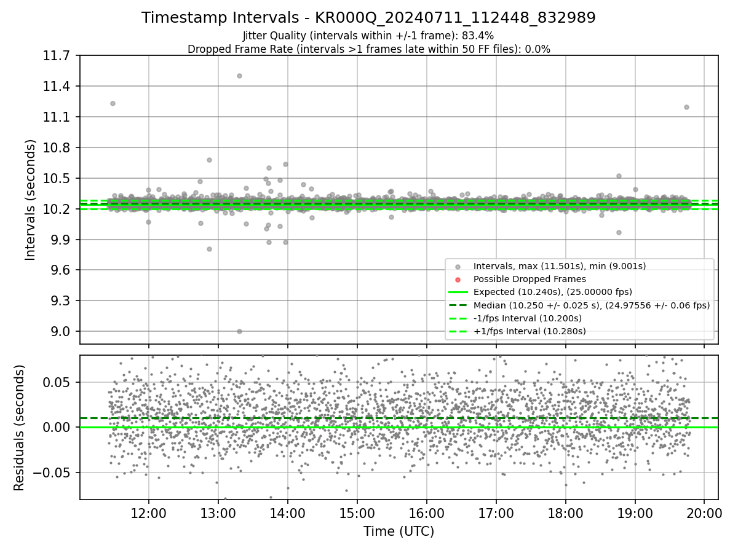Click the red circle marker for Possible Dropped Frames
Viewport: 738px width, 553px height.
coord(458,280)
